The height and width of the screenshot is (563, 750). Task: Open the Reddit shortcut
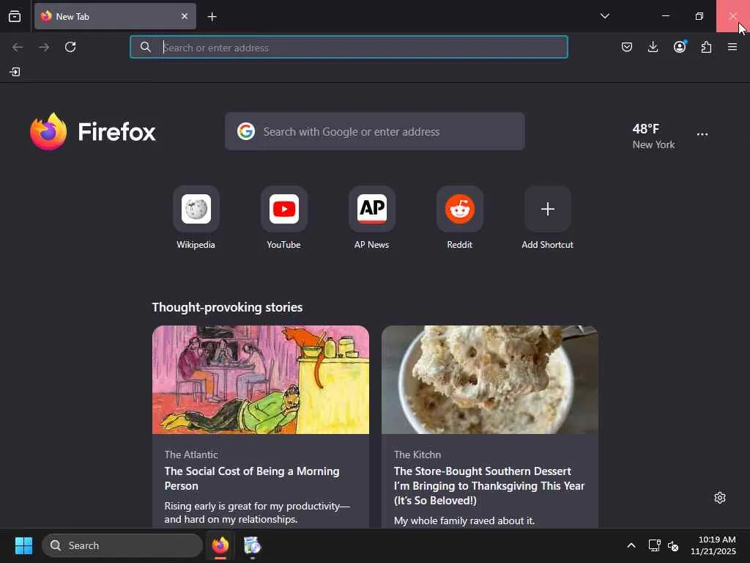tap(460, 218)
